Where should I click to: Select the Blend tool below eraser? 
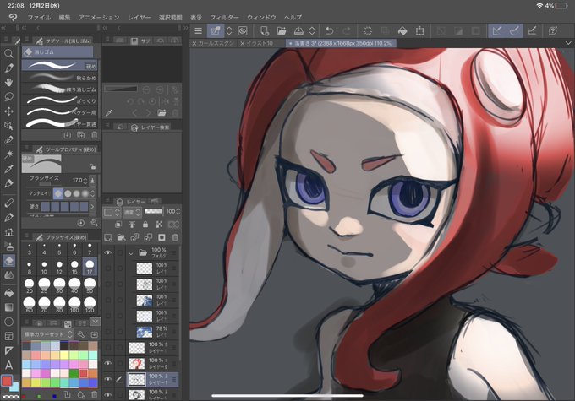click(x=8, y=275)
